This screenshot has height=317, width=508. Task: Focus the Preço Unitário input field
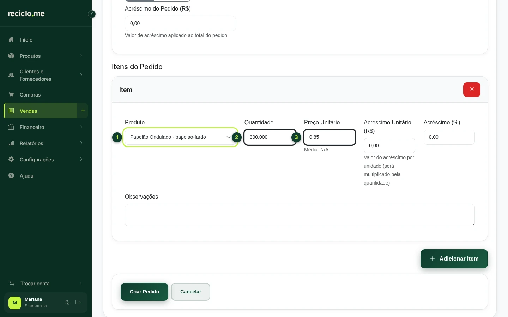pyautogui.click(x=330, y=137)
